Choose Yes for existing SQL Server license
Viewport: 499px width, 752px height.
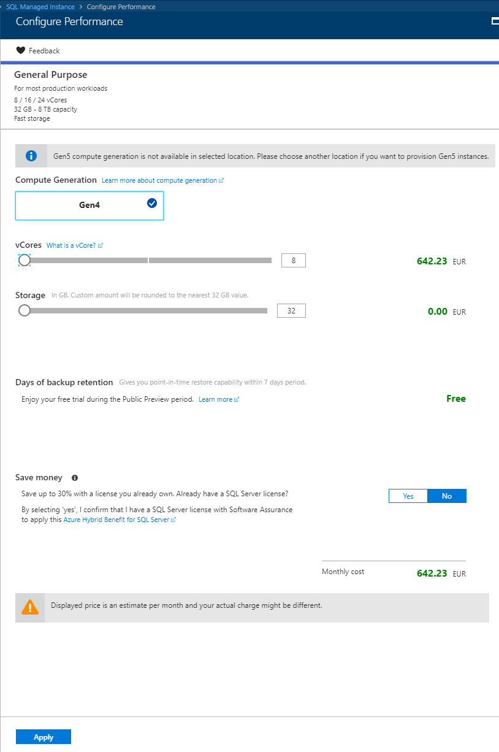(x=408, y=496)
